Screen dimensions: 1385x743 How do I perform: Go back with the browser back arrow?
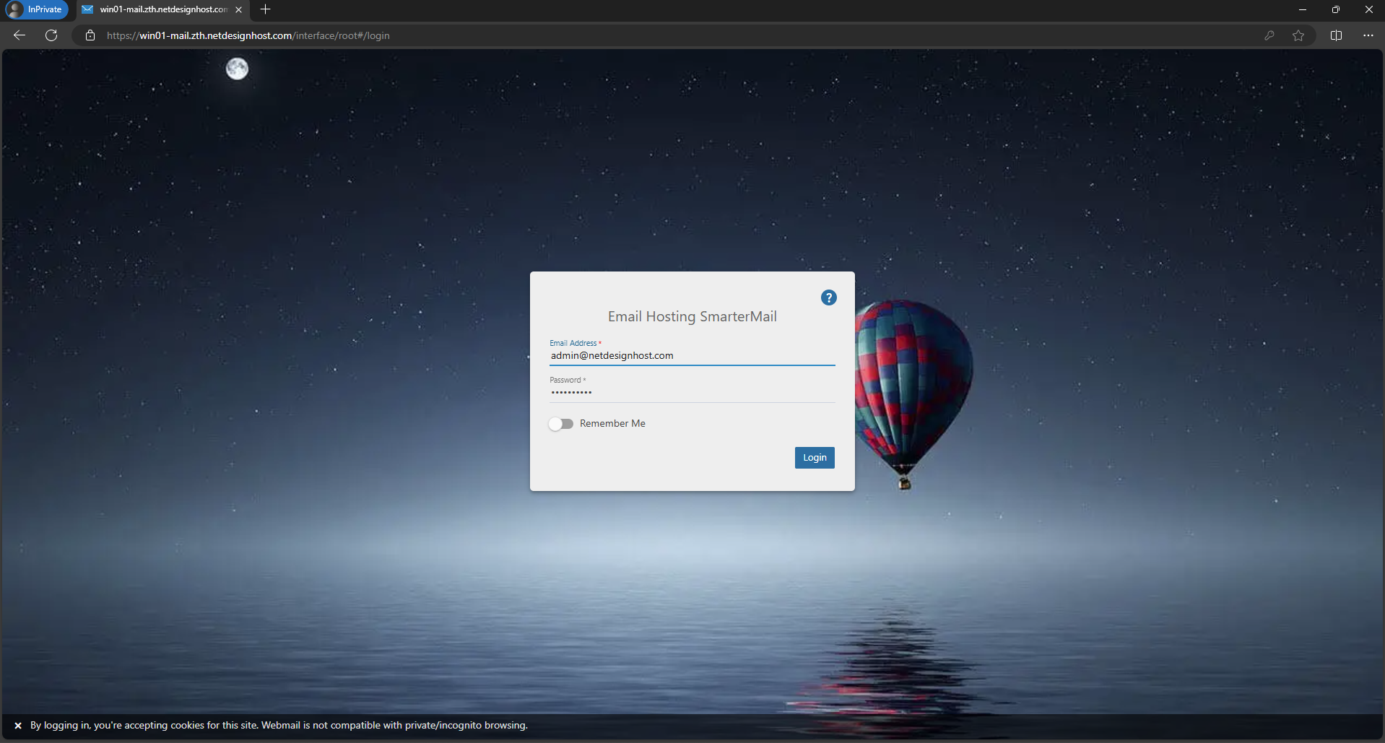click(19, 35)
